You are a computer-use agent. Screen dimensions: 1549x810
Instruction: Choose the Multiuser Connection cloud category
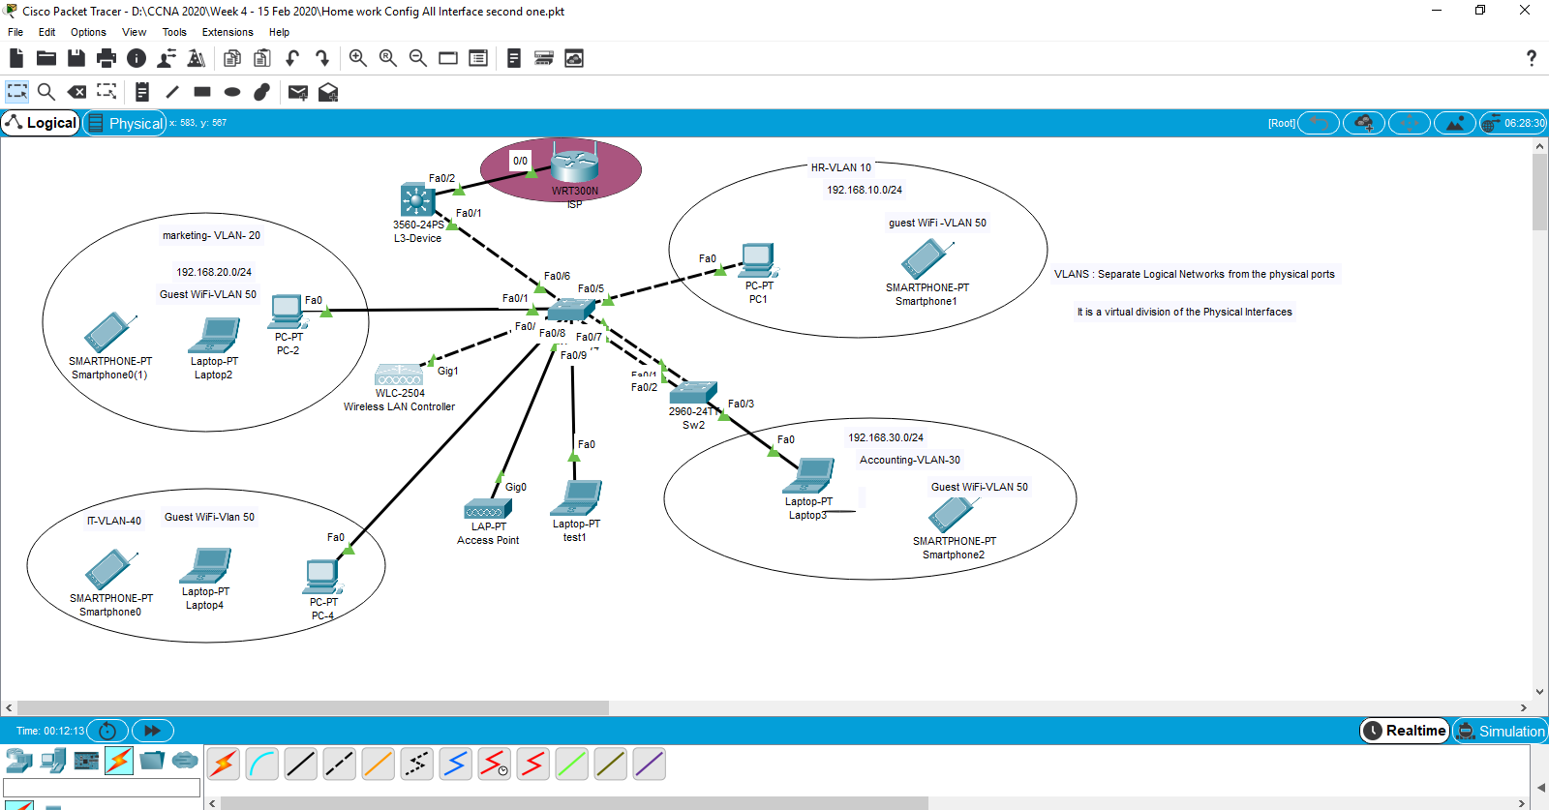pyautogui.click(x=185, y=761)
